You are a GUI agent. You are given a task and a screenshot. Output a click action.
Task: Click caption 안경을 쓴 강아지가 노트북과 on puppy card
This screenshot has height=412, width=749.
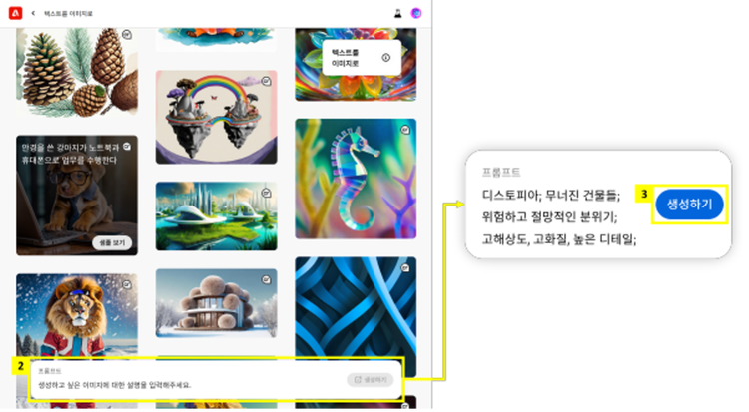pyautogui.click(x=70, y=148)
